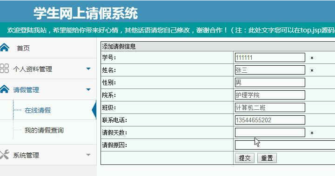Focus the 姓名 field containing 张三

tap(270, 70)
